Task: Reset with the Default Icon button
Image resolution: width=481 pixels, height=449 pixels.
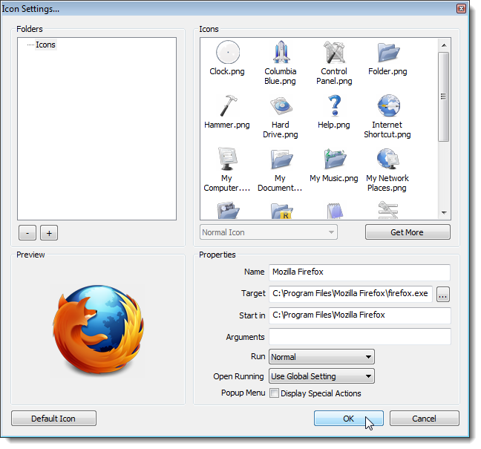Action: [x=53, y=419]
